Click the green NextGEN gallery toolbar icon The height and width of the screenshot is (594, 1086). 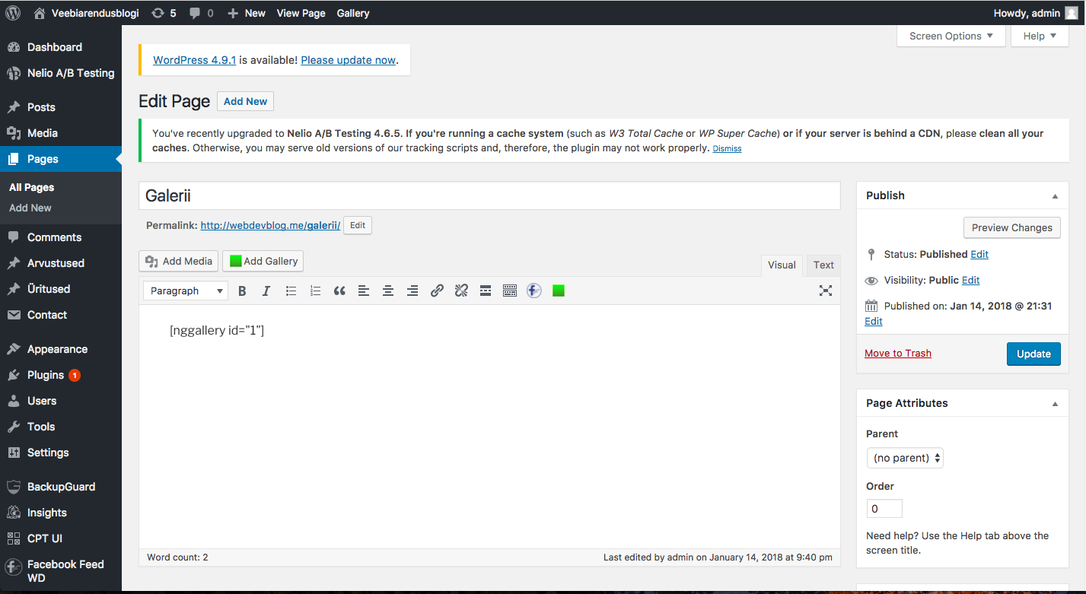559,291
